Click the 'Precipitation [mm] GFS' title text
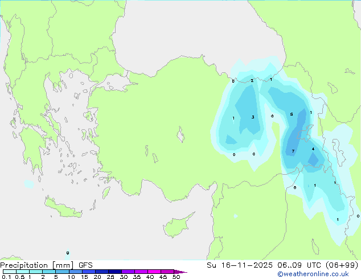This screenshot has width=361, height=279. click(x=46, y=265)
